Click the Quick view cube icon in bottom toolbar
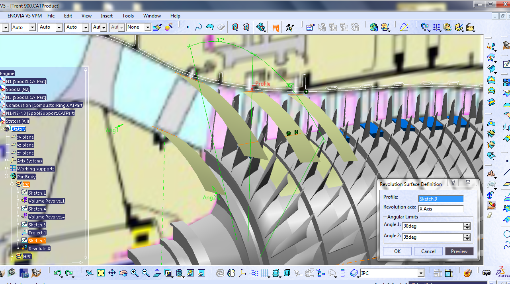Viewport: 510px width, 284px height. click(x=287, y=273)
